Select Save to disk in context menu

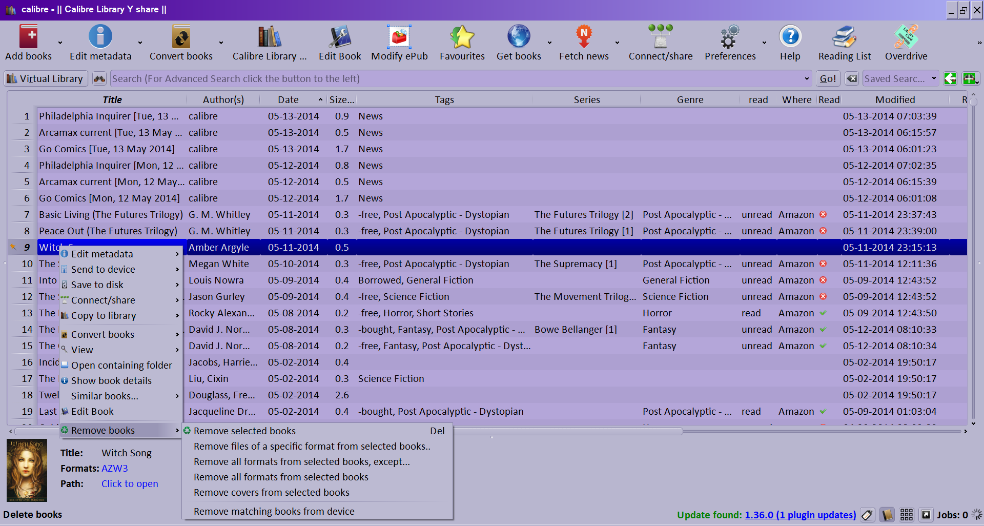point(121,285)
